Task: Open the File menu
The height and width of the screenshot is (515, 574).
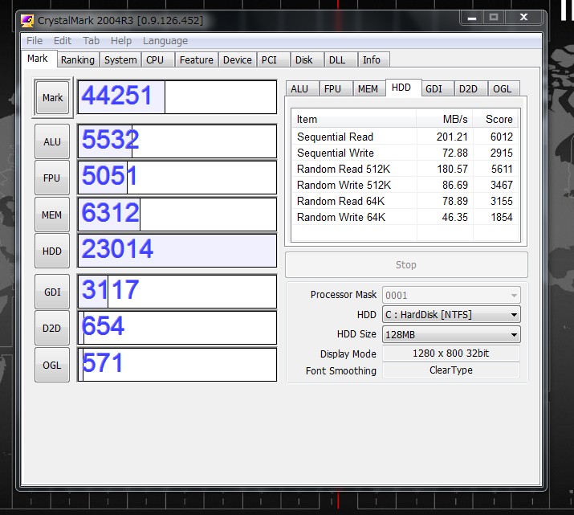Action: click(35, 41)
